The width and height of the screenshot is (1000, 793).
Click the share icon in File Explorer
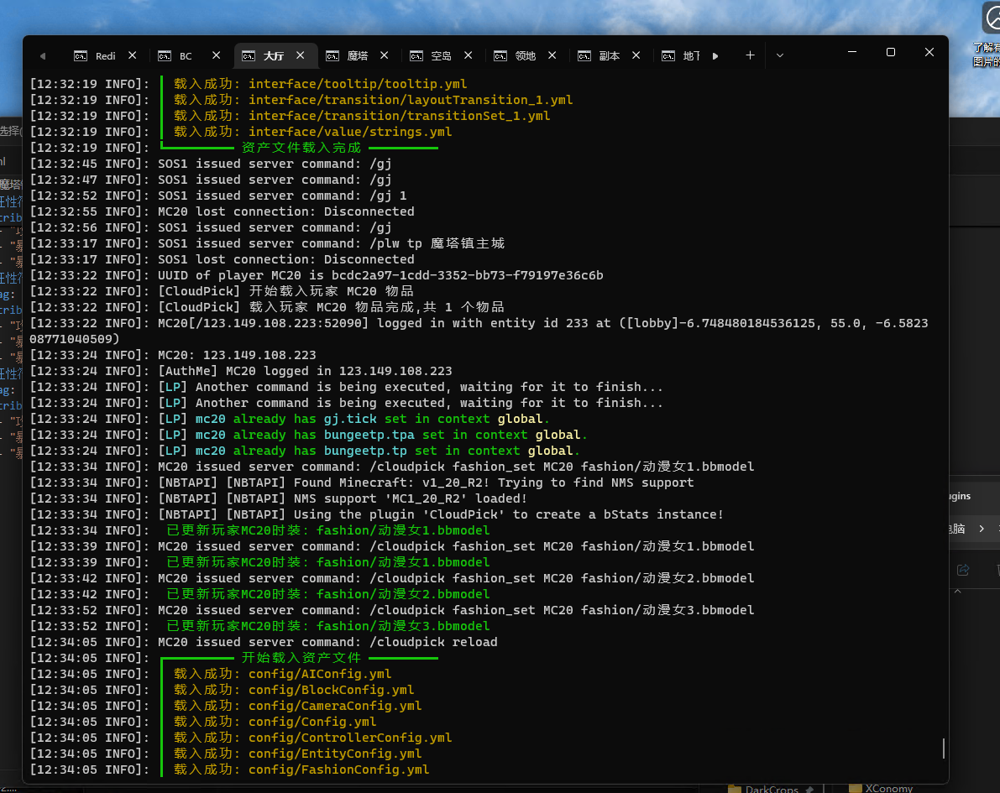(963, 570)
